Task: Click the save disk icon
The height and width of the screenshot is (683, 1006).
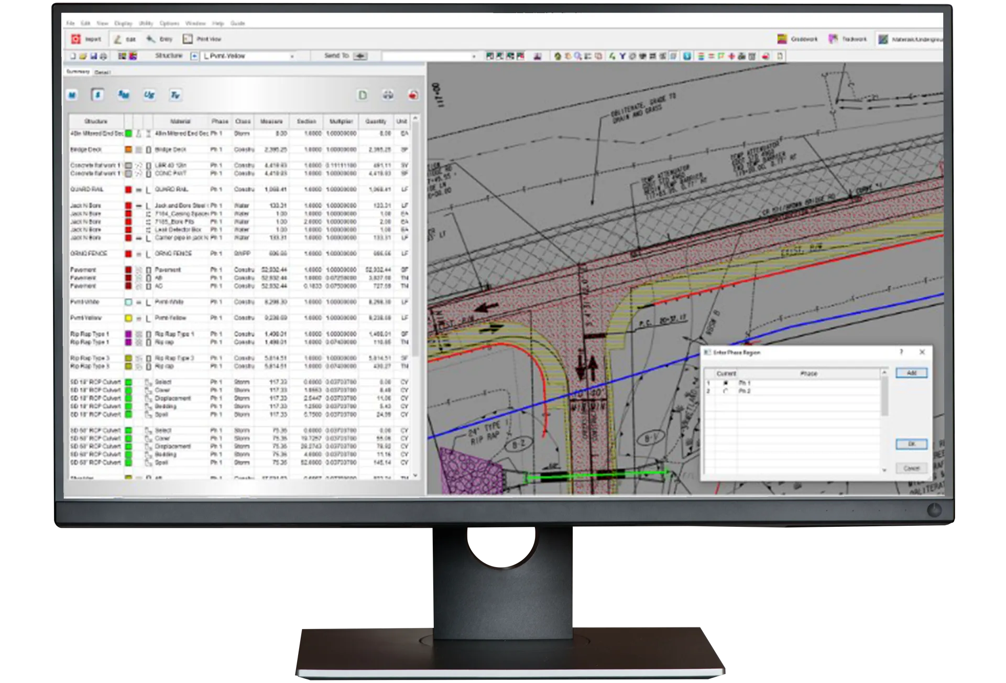Action: pos(93,56)
